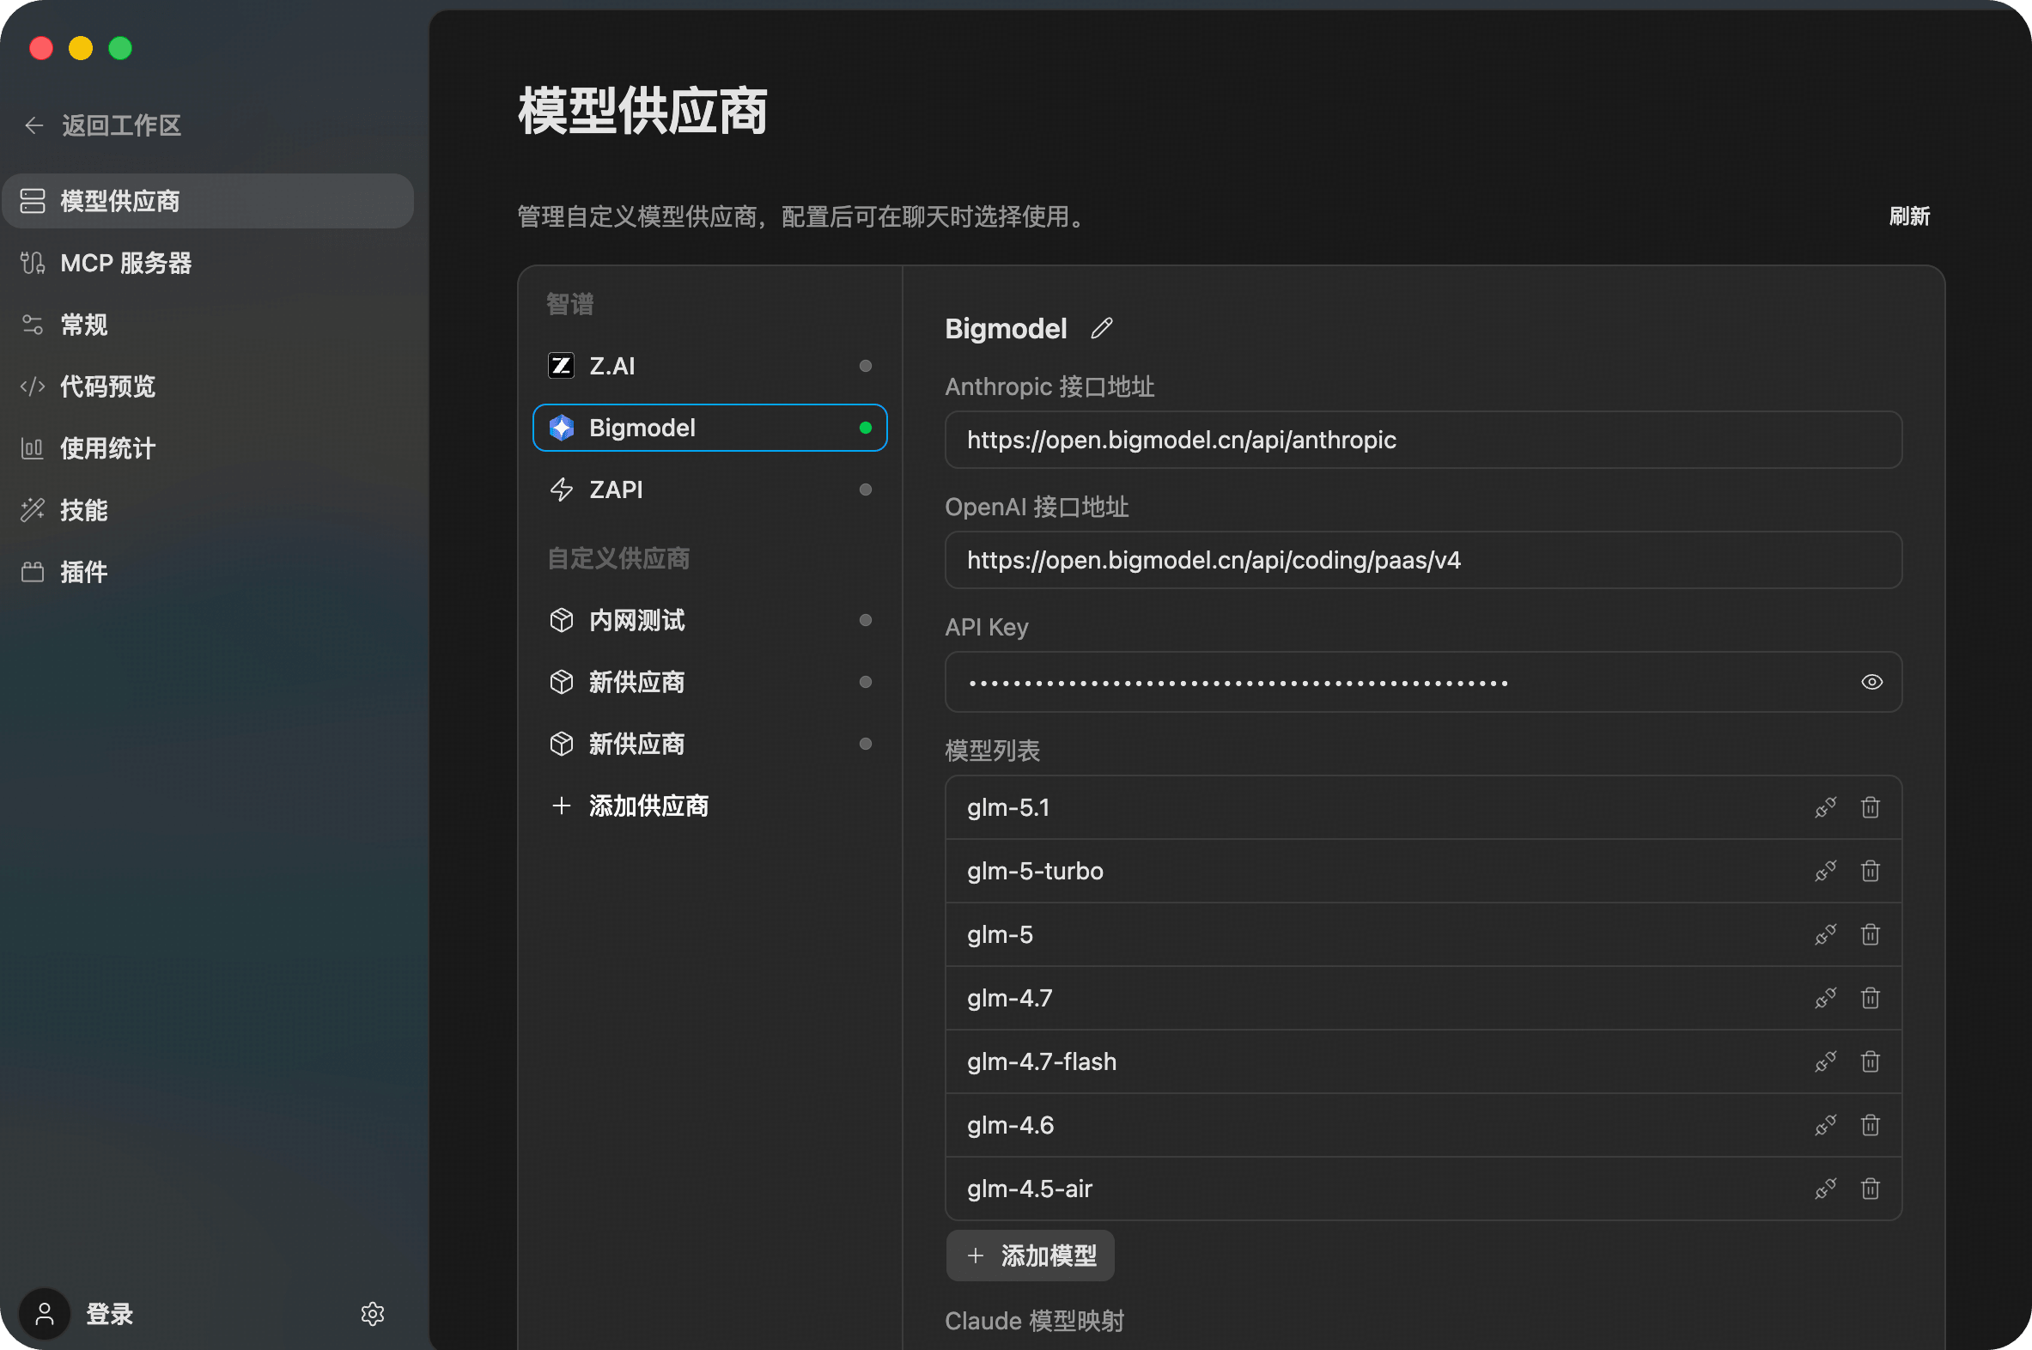This screenshot has width=2032, height=1350.
Task: Toggle the green Bigmodel status dot
Action: click(x=866, y=428)
